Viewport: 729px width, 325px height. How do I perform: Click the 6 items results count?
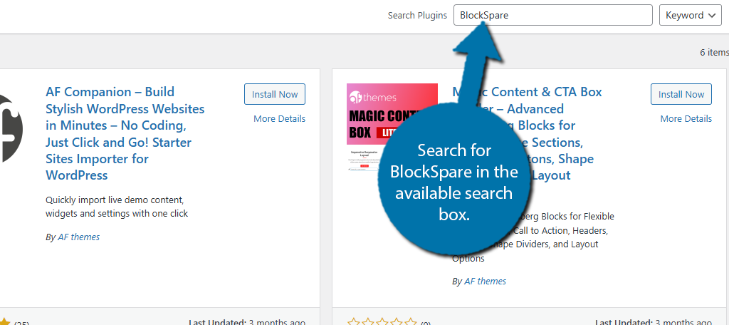click(713, 53)
